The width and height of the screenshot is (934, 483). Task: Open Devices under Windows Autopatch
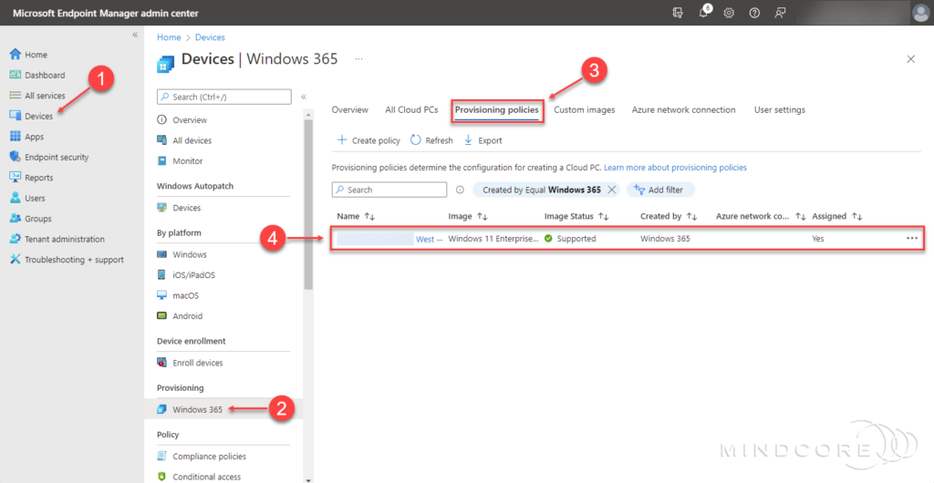tap(186, 208)
